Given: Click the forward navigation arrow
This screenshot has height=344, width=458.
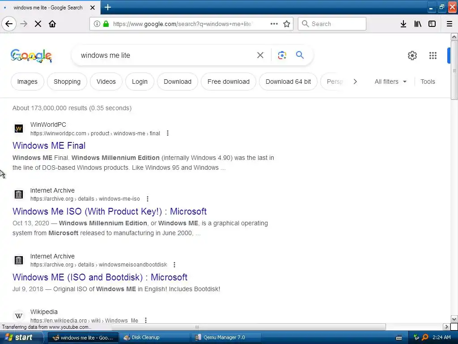Looking at the screenshot, I should tap(24, 24).
